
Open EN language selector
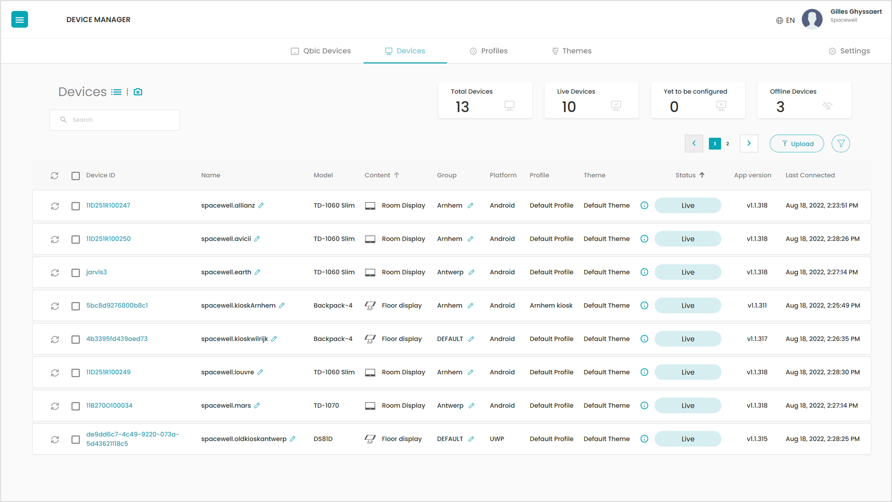tap(785, 20)
